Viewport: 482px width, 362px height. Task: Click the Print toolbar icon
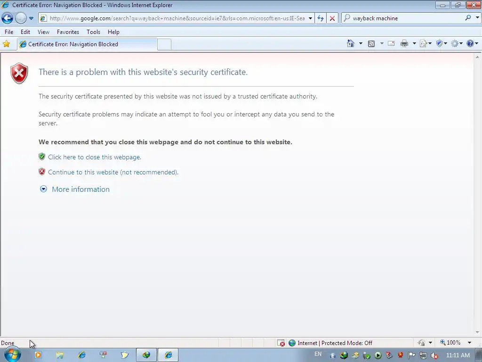click(404, 44)
